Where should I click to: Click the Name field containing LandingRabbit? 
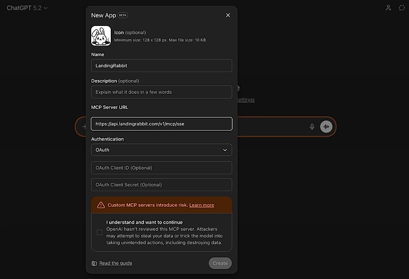pyautogui.click(x=161, y=65)
